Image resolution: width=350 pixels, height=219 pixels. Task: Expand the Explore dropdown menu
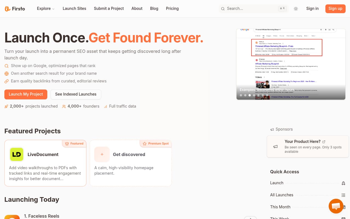[x=46, y=8]
